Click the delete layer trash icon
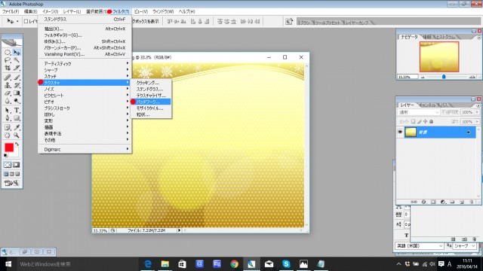483x271 pixels. tap(471, 202)
